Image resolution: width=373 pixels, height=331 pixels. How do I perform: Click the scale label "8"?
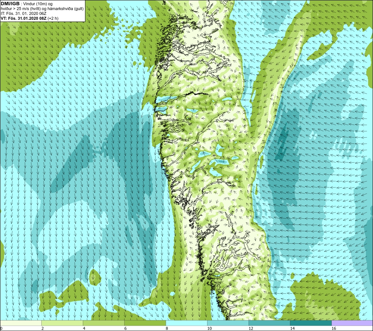tap(167, 329)
